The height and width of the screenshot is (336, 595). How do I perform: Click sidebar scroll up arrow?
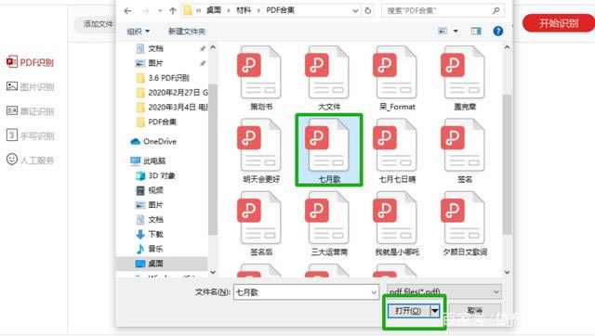tap(213, 47)
